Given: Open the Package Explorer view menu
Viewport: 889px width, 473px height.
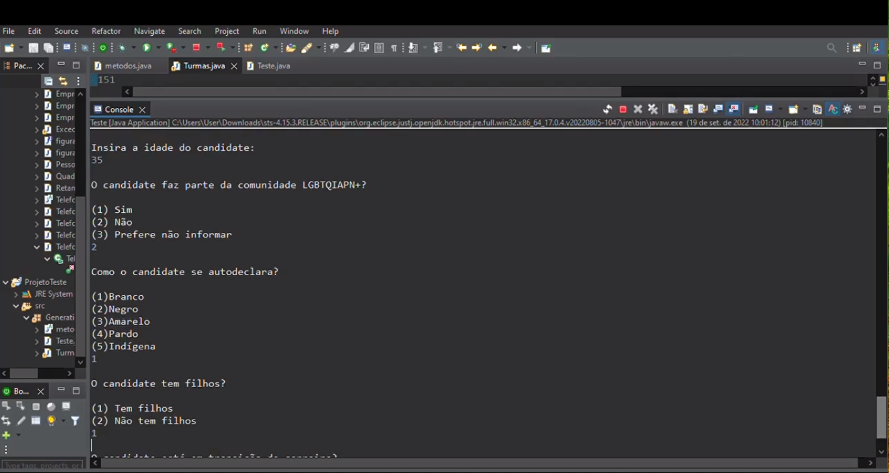Looking at the screenshot, I should click(x=78, y=80).
